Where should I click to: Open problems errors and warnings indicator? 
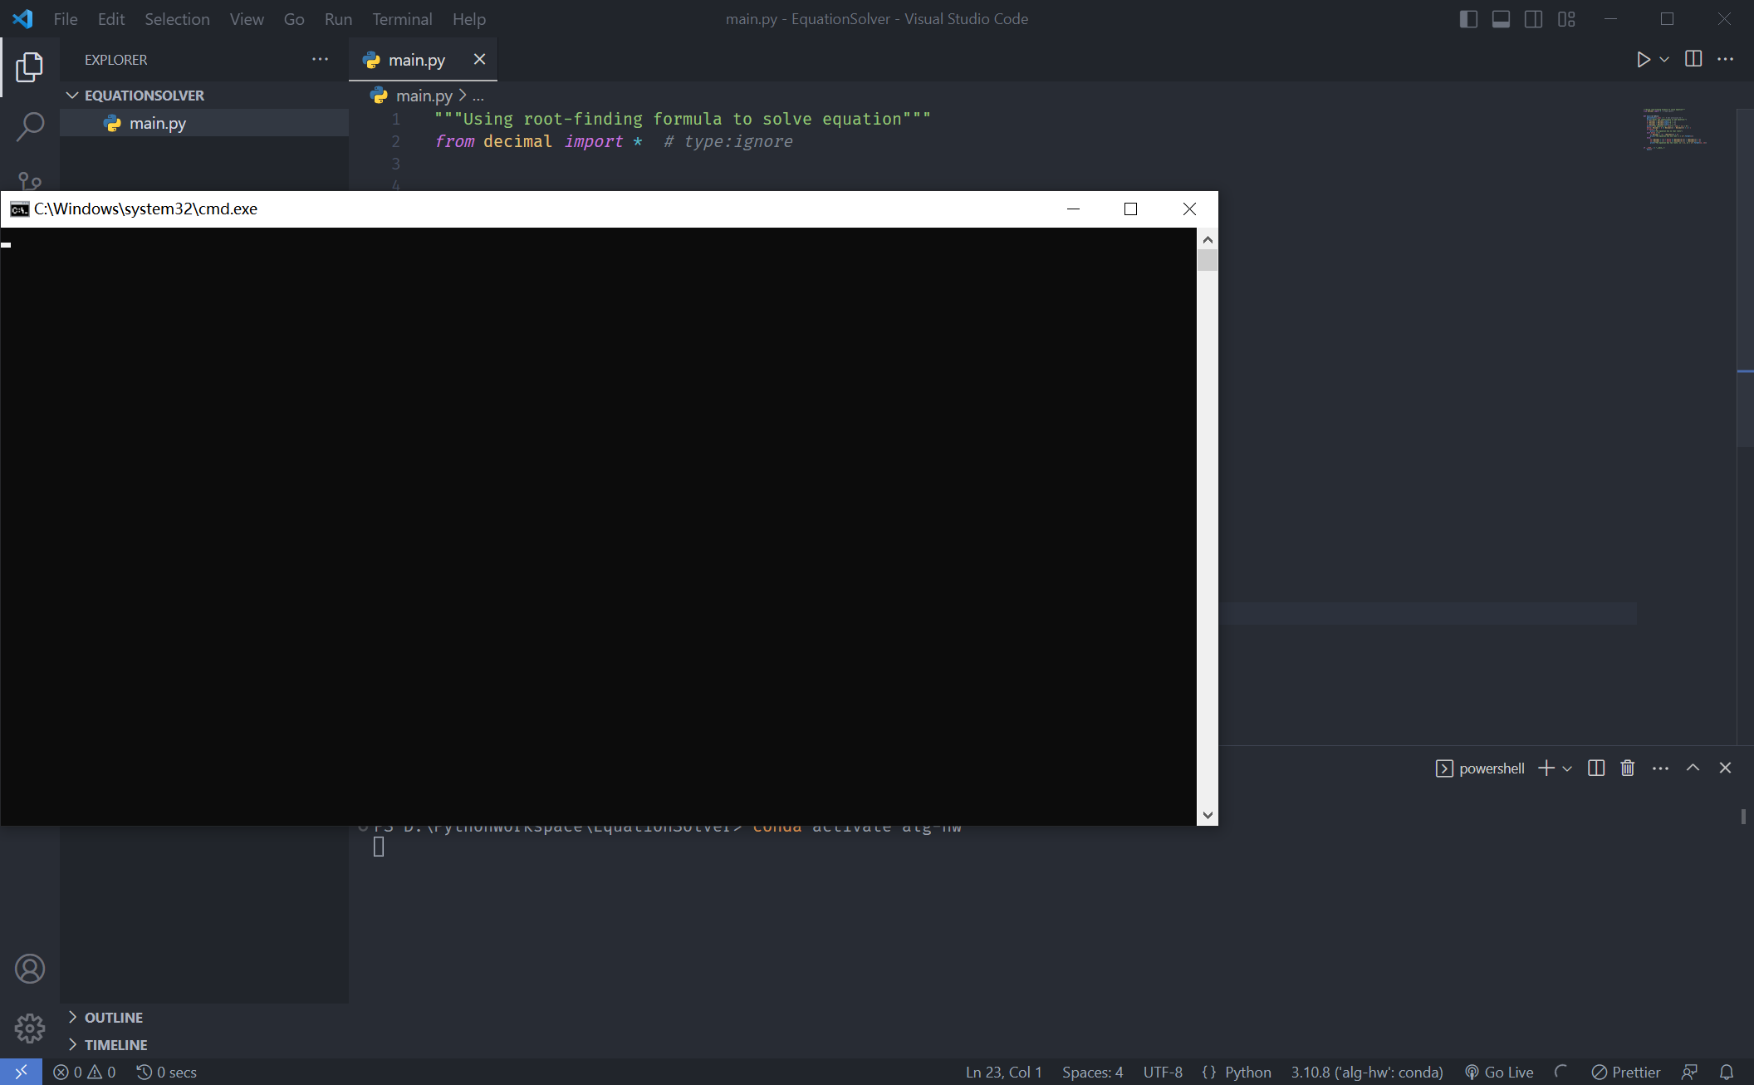pyautogui.click(x=85, y=1073)
